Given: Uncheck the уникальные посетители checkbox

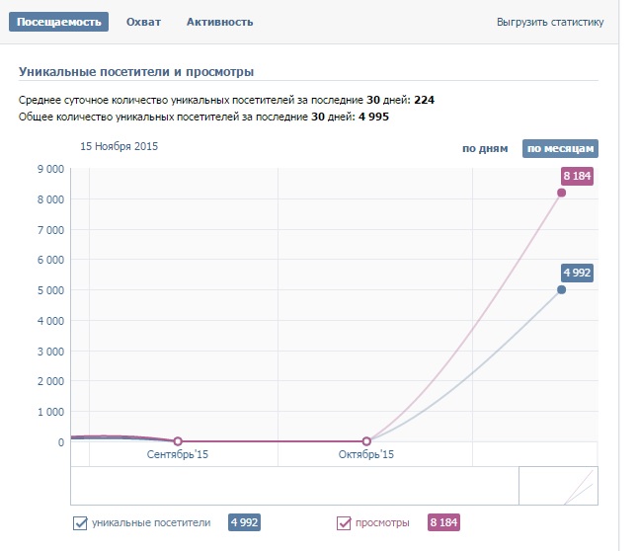Looking at the screenshot, I should [x=81, y=522].
